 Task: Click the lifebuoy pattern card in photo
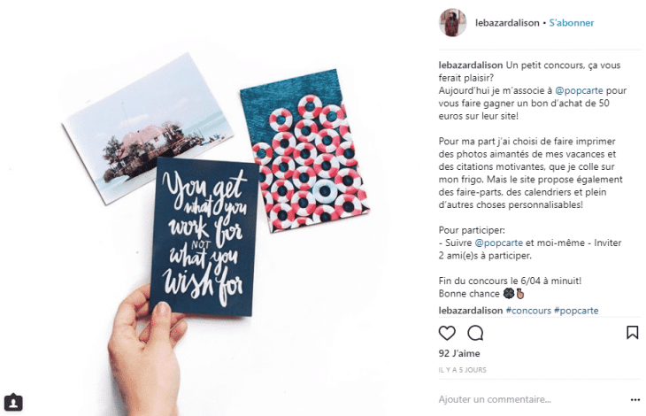coord(304,151)
